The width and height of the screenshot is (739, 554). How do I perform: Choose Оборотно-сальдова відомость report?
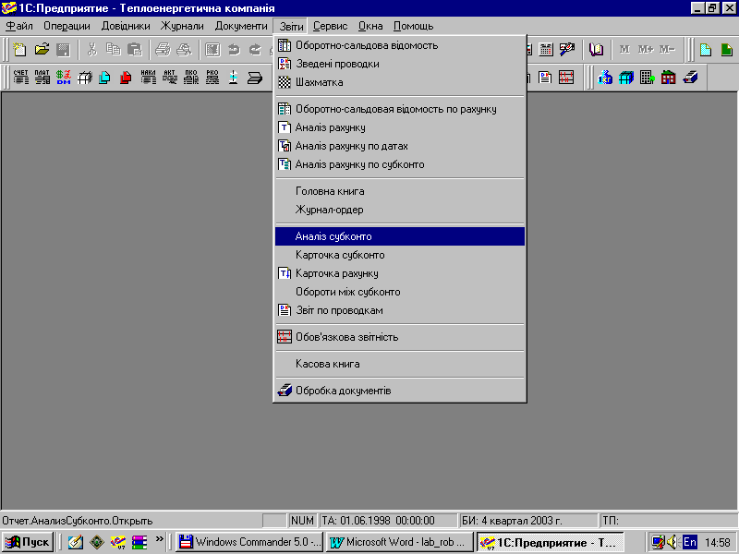coord(400,45)
